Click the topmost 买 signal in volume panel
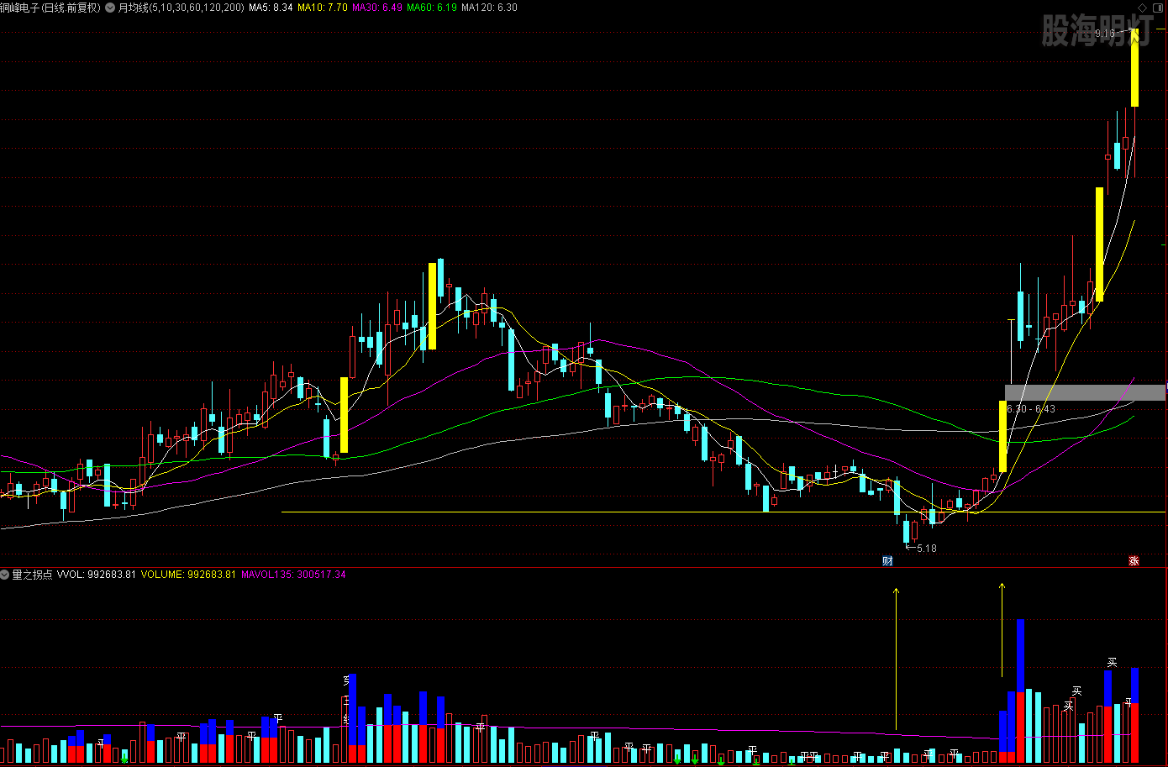 click(x=1112, y=663)
